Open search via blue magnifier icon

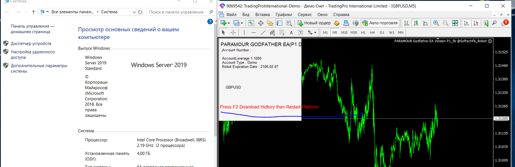pos(494,23)
